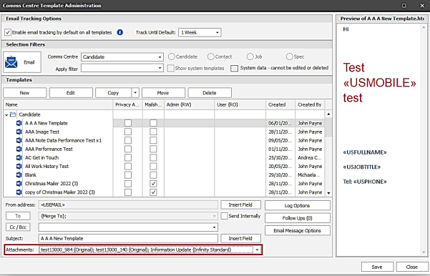This screenshot has width=430, height=276.
Task: Open the Comms Centre Candidate dropdown
Action: 122,57
